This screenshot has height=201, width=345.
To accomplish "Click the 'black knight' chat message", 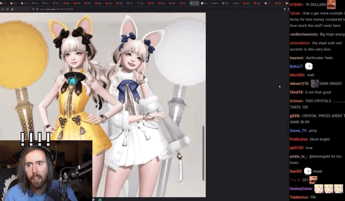I will [x=320, y=139].
